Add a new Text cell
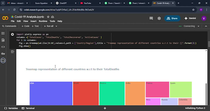The height and width of the screenshot is (111, 210). pos(35,26)
